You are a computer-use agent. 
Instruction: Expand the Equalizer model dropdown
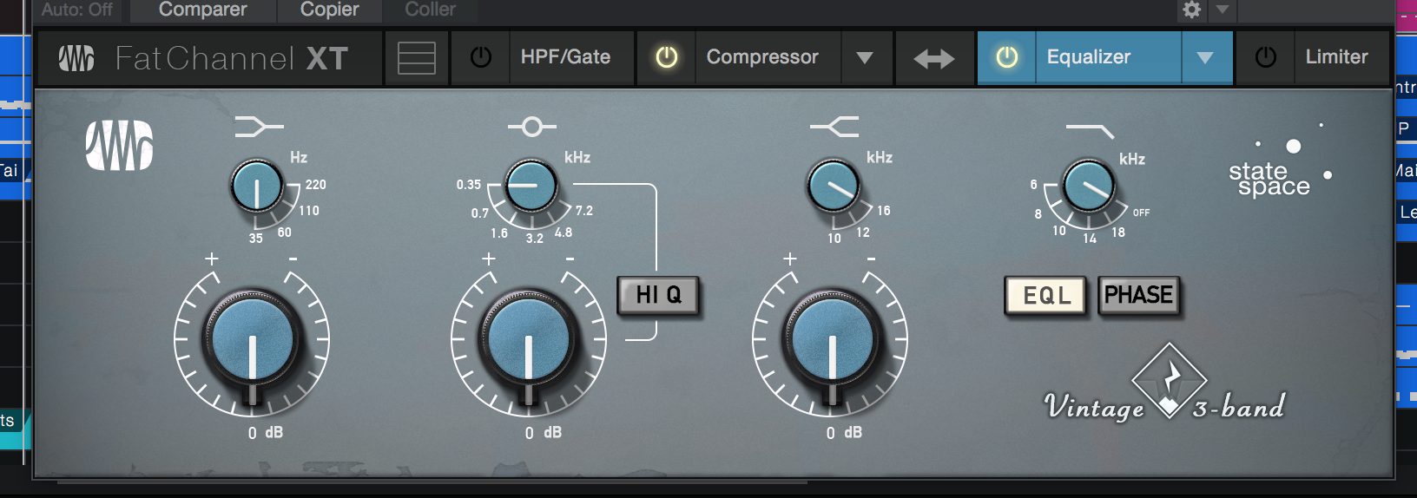[1205, 58]
